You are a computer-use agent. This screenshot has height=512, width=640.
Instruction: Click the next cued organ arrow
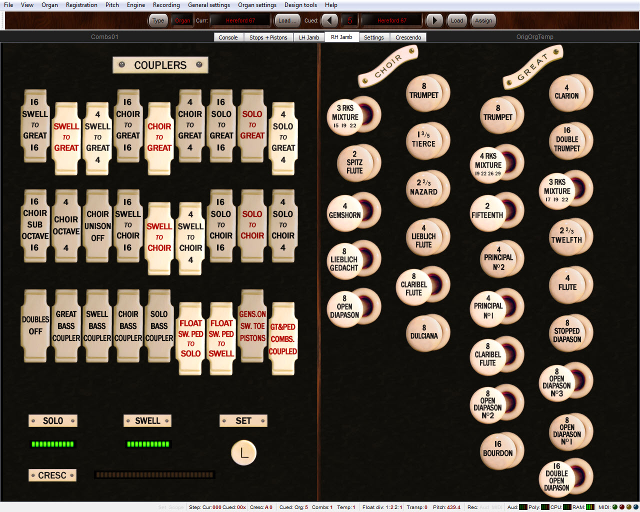(434, 20)
